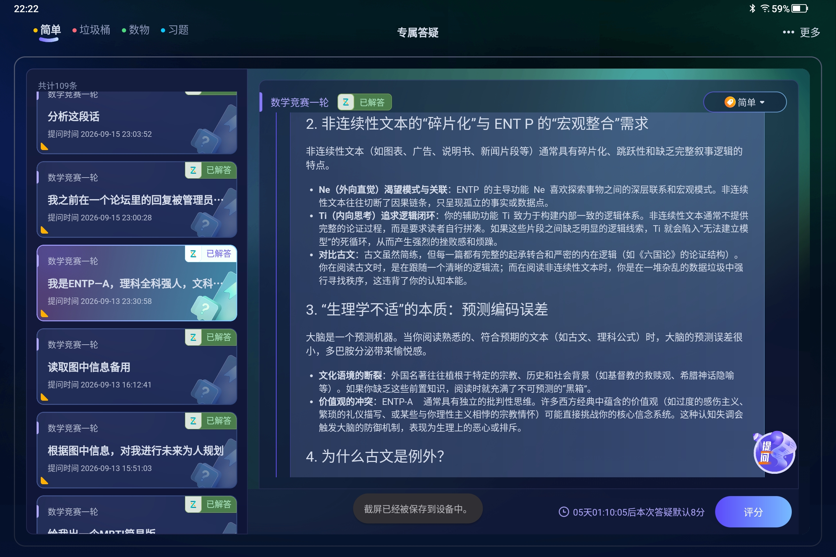
Task: Click the 已解答 badge on the ENTP-A card
Action: [x=211, y=254]
